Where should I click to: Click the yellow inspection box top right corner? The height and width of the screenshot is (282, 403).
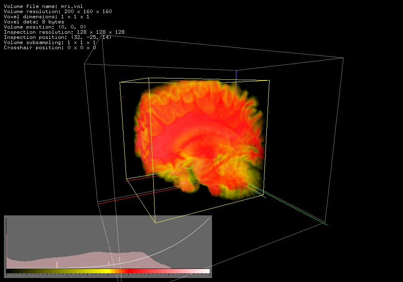click(x=270, y=81)
